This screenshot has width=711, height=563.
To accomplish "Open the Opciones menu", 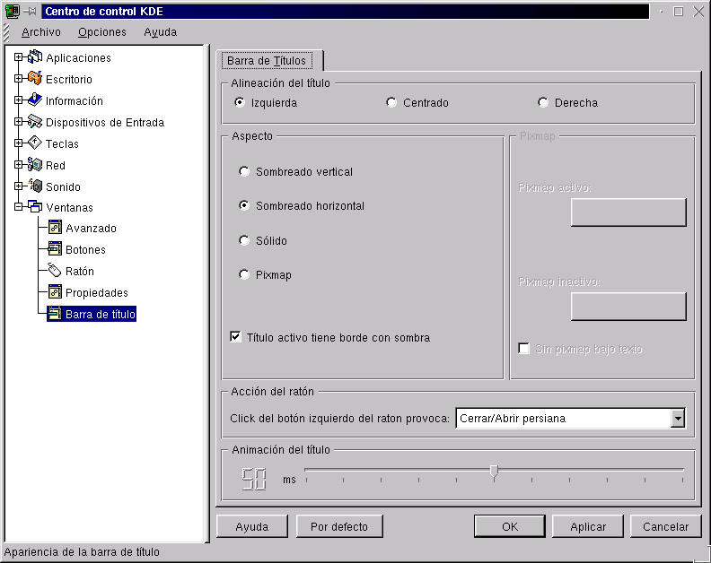I will pos(101,32).
